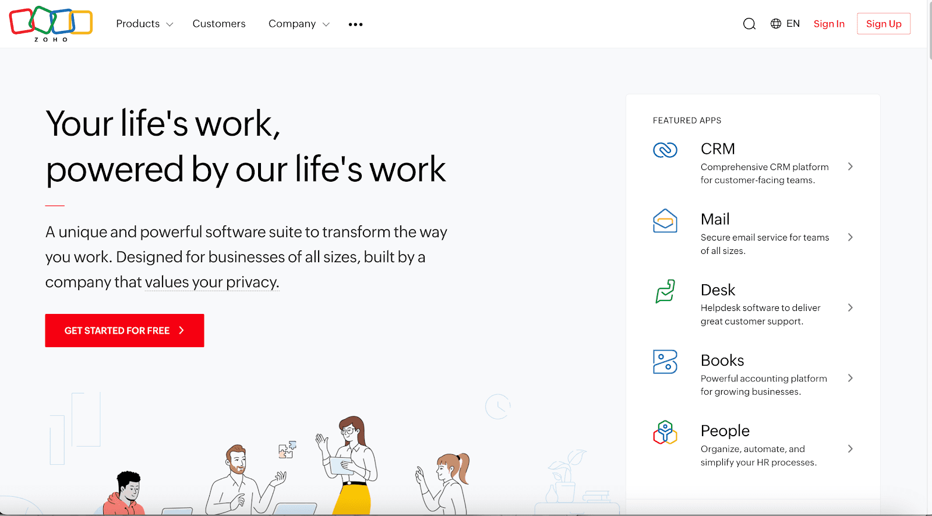Expand the Company dropdown menu
This screenshot has height=516, width=932.
299,24
